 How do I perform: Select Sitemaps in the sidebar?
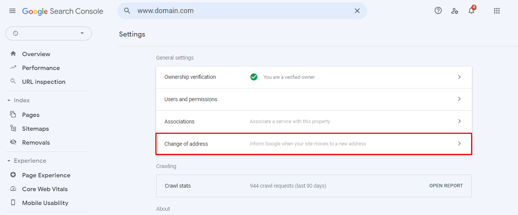pyautogui.click(x=35, y=129)
